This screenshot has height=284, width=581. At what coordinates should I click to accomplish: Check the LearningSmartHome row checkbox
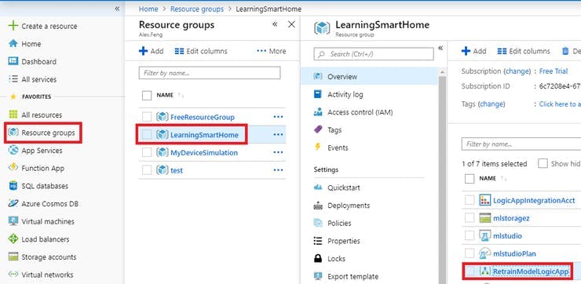point(147,135)
